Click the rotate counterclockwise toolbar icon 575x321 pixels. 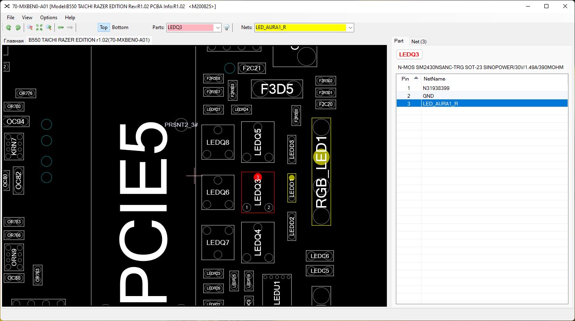click(x=9, y=28)
